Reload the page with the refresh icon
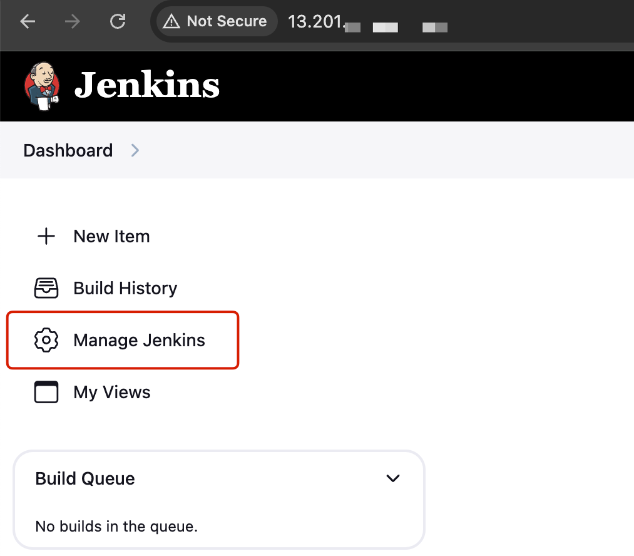634x556 pixels. click(118, 21)
